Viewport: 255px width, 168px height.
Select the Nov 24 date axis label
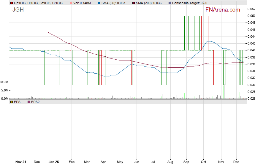[x=20, y=162]
